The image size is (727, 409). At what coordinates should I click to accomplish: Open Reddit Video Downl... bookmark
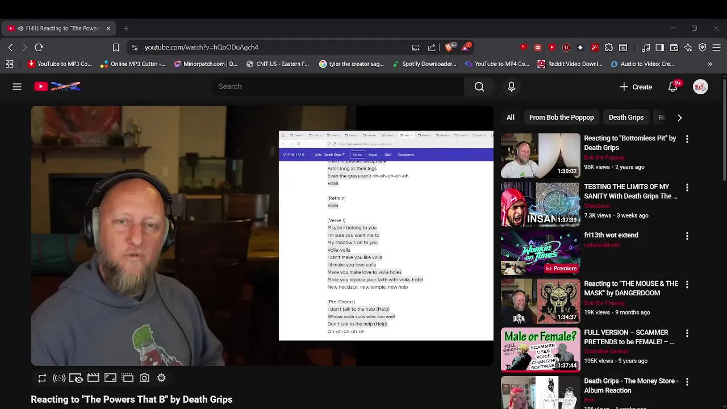pos(570,64)
